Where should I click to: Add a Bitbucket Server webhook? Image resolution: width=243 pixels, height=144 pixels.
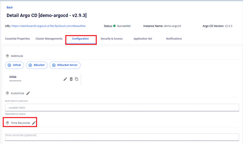(65, 65)
